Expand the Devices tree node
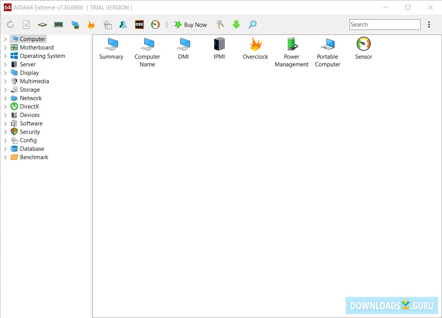The width and height of the screenshot is (442, 318). coord(5,115)
